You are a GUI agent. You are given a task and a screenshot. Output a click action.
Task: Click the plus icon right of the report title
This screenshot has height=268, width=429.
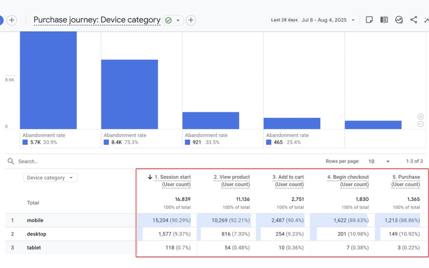[x=191, y=20]
